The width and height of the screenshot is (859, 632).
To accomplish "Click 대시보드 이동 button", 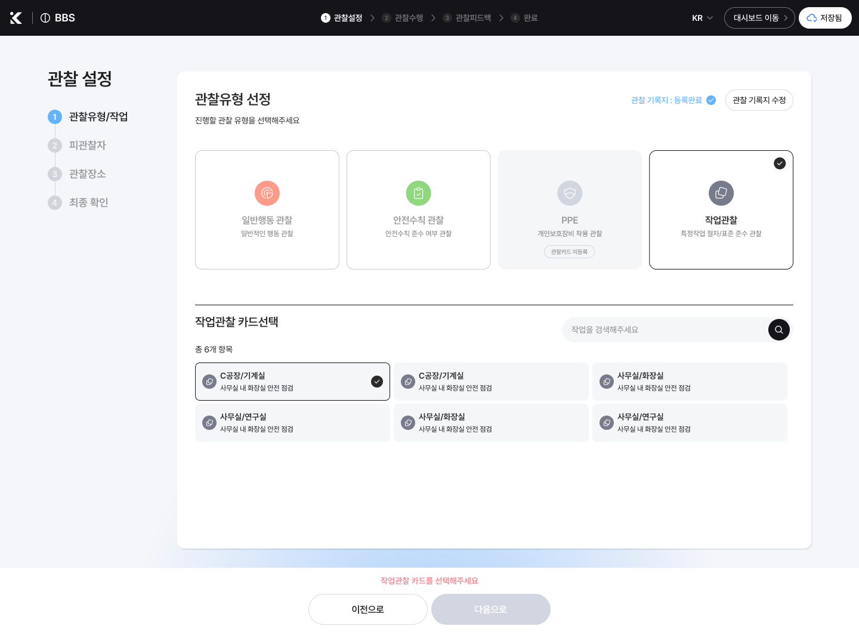I will (759, 18).
